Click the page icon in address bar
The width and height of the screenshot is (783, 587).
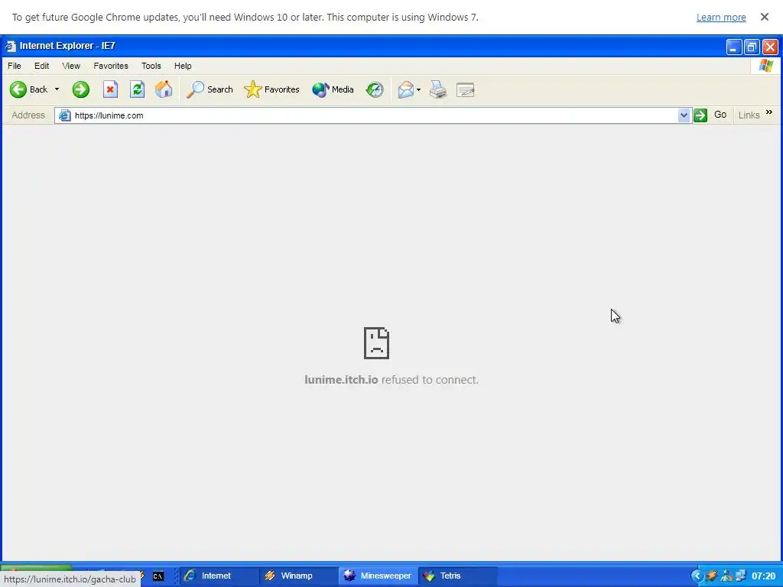coord(64,115)
